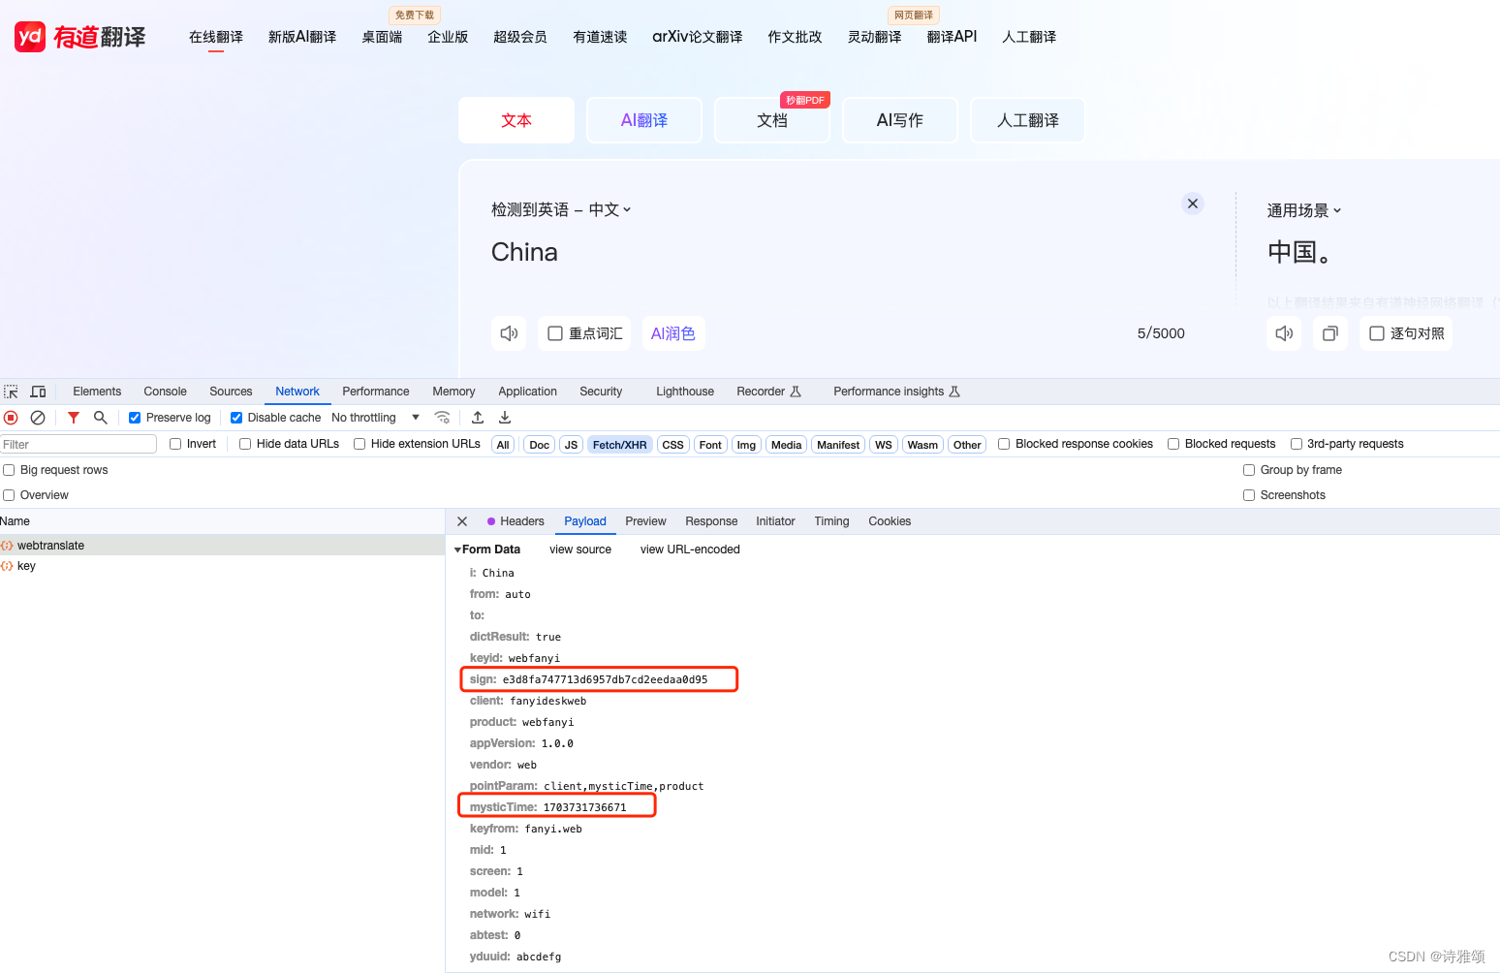Export HAR file download icon

505,418
